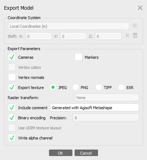Image resolution: width=147 pixels, height=160 pixels.
Task: Toggle Use UDIM texture layout checkbox
Action: click(12, 128)
